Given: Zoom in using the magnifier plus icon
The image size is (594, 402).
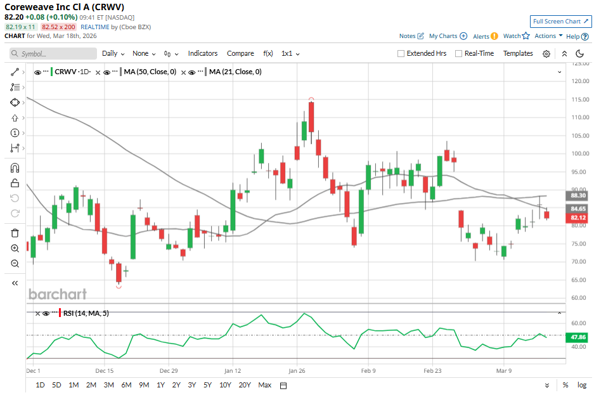Looking at the screenshot, I should 15,248.
